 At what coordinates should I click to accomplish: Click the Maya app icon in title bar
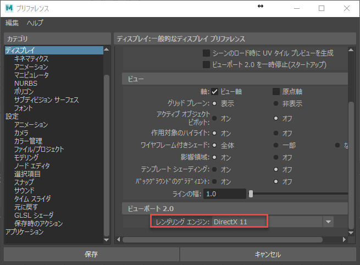(9, 8)
